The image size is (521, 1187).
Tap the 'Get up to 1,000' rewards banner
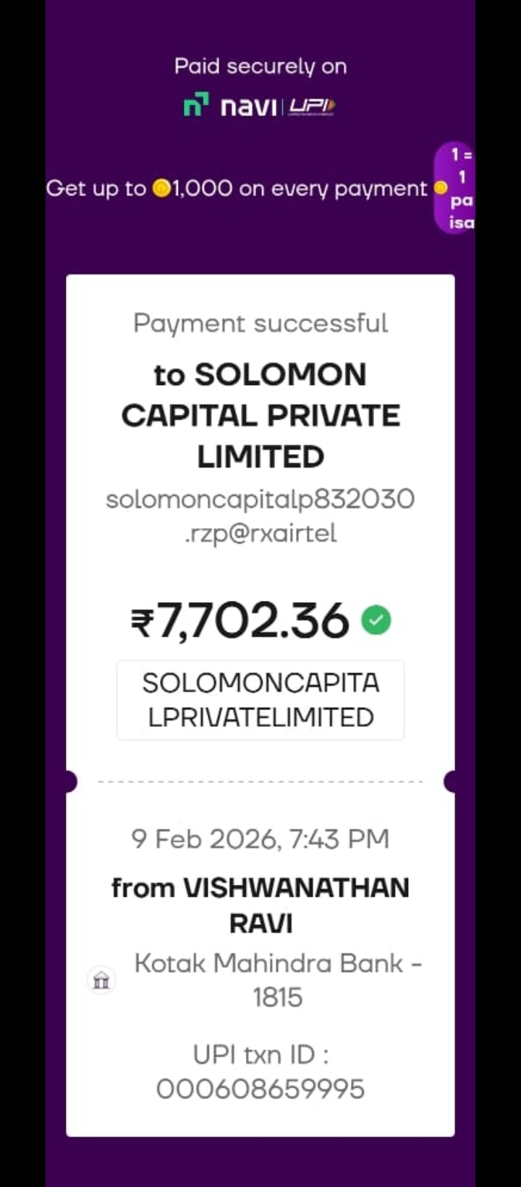pos(237,189)
